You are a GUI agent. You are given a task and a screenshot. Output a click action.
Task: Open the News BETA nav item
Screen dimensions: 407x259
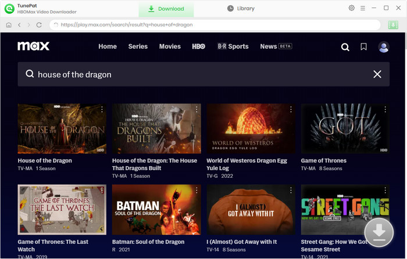(x=276, y=46)
